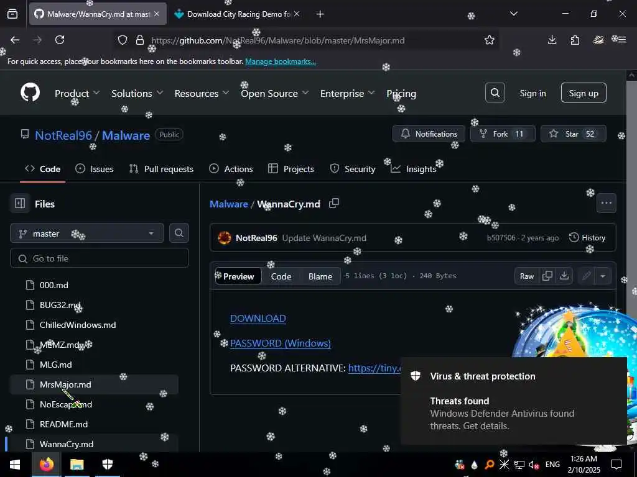Focus the Go to file field
The width and height of the screenshot is (637, 477).
click(100, 258)
